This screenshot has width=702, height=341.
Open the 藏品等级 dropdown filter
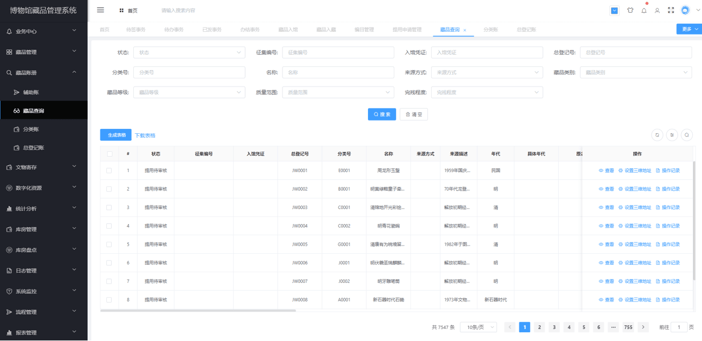[189, 93]
